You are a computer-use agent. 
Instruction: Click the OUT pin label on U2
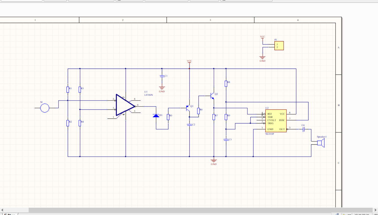[x=282, y=129]
